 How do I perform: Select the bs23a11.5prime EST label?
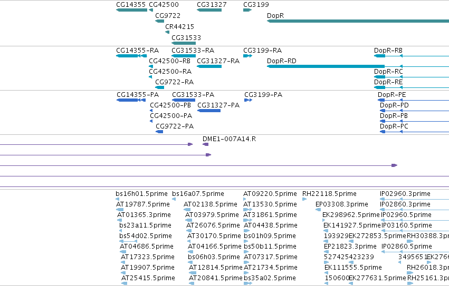[x=145, y=226]
